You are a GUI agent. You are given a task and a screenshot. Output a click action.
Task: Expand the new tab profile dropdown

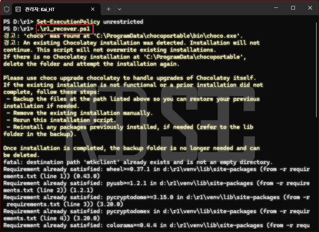(x=120, y=9)
